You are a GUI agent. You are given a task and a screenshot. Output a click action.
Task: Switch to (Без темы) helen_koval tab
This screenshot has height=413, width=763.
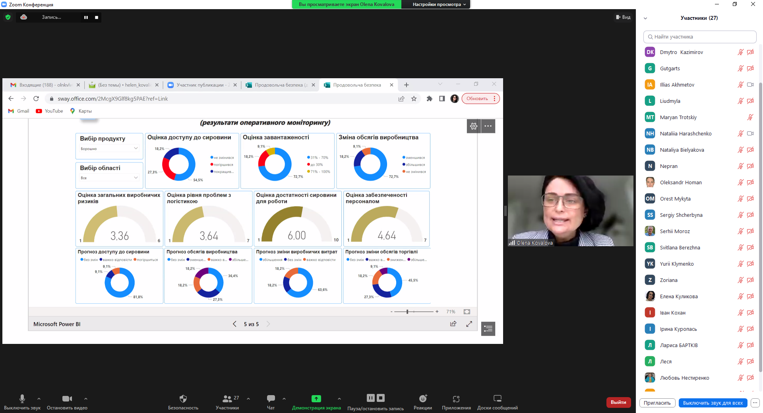click(123, 85)
